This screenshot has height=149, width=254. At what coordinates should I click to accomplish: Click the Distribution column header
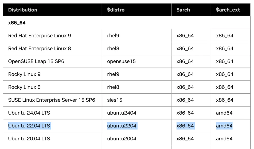(23, 10)
